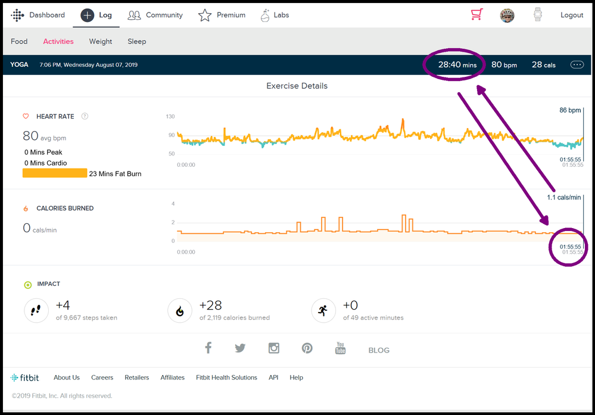Open the About Us link

(66, 377)
